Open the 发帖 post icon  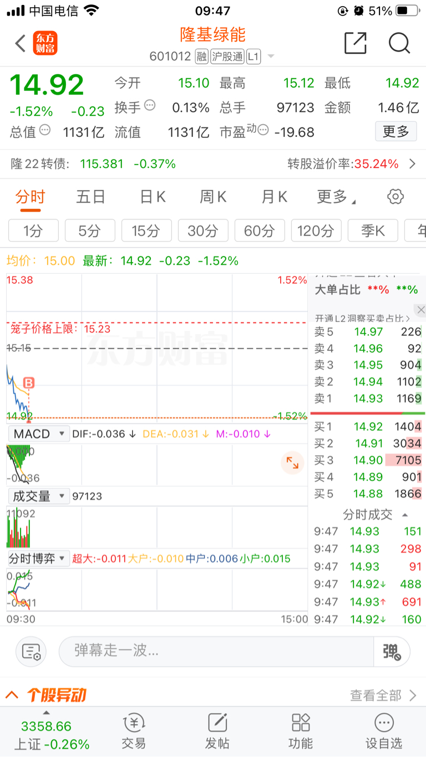click(217, 732)
